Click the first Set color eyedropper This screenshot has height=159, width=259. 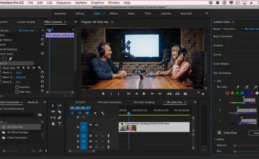coord(237,87)
